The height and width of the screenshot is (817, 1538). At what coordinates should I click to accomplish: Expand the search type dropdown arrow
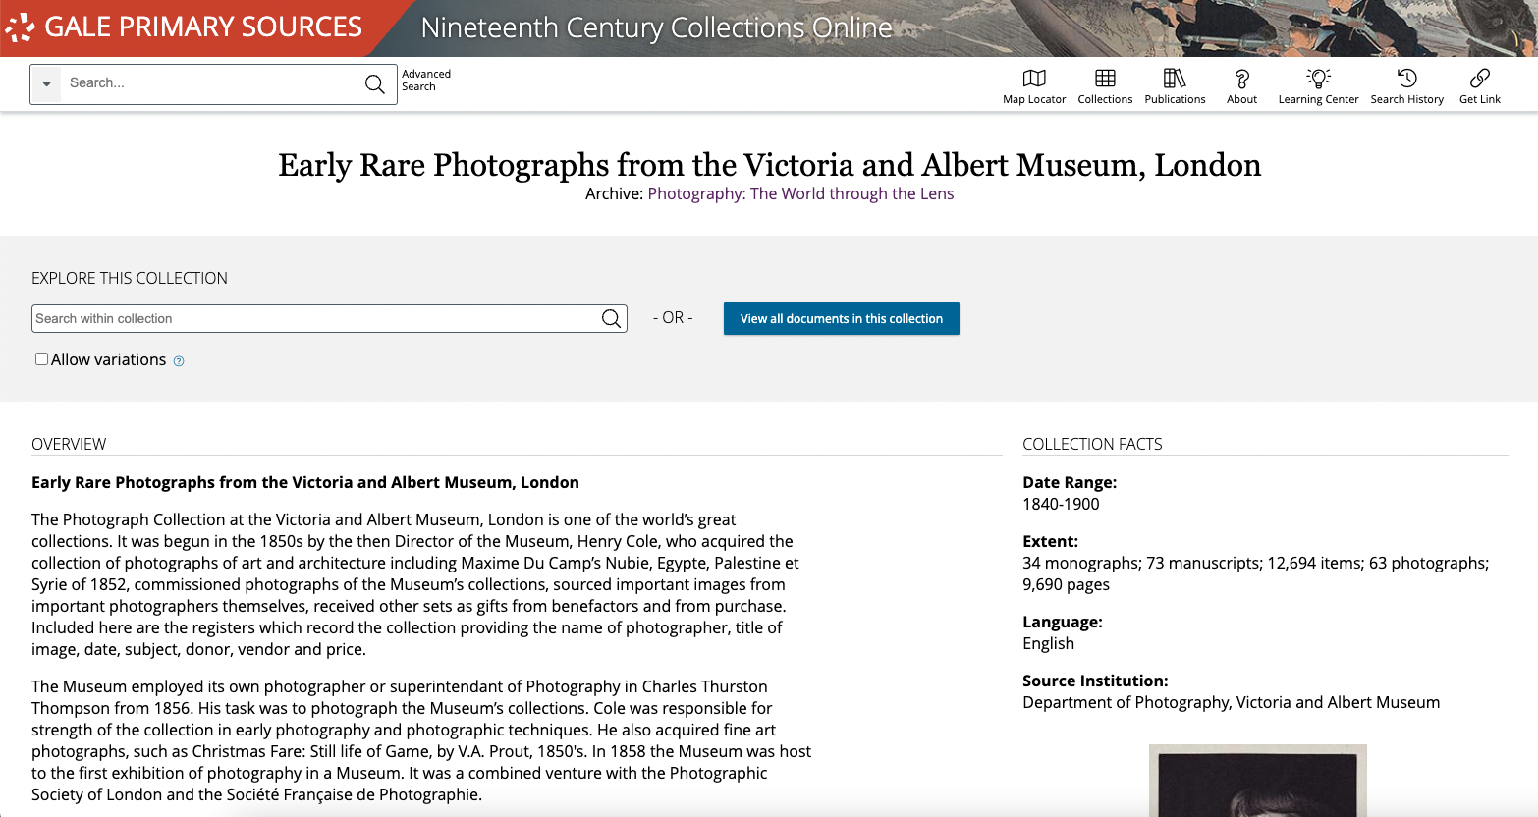pos(46,84)
